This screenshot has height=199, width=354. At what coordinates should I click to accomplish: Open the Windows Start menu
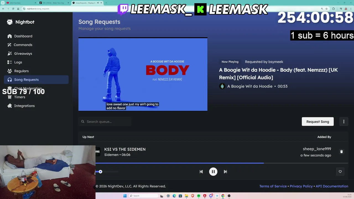point(125,196)
